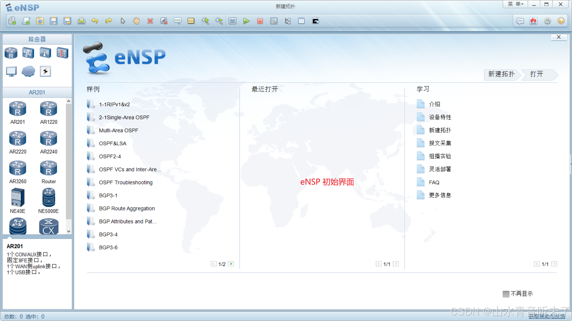This screenshot has width=572, height=321.
Task: Select the wireless WLAN device category icon
Action: [45, 53]
